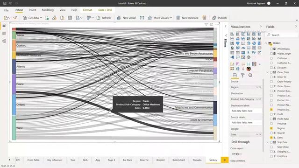Click the New visual button
The height and width of the screenshot is (168, 299).
pyautogui.click(x=127, y=18)
